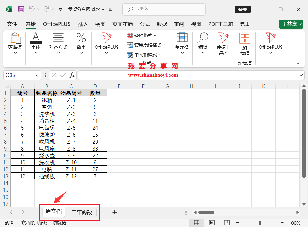Click the 登录 (Sign in) button
Screen dimensions: 308x227
click(242, 9)
